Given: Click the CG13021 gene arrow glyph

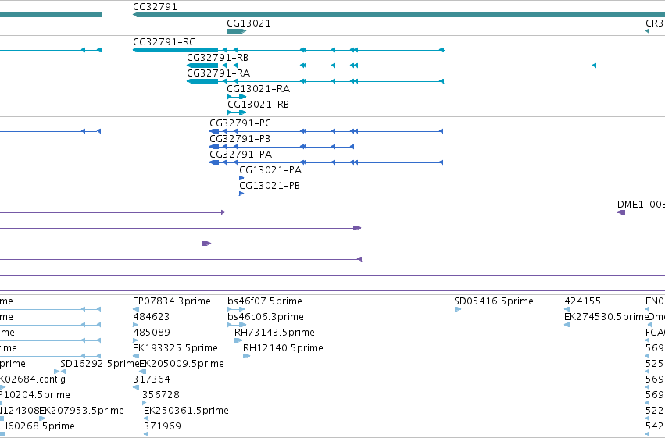Looking at the screenshot, I should [x=236, y=31].
